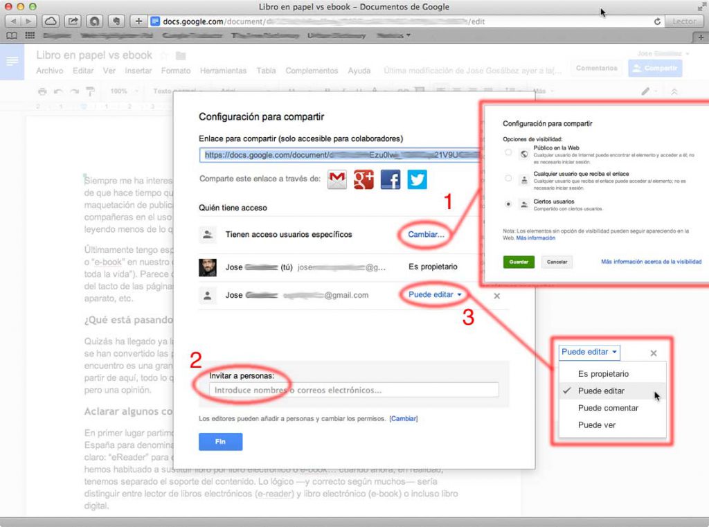
Task: Click the Invitar a personas input field
Action: [354, 390]
